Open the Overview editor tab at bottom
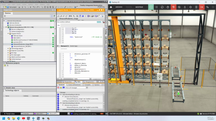The image size is (216, 121). tap(27, 114)
